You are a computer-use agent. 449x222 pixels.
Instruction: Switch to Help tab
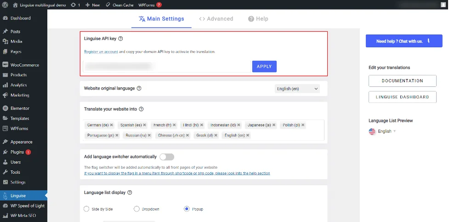click(258, 19)
